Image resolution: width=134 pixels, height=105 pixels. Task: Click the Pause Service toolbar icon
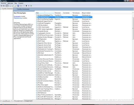pyautogui.click(x=29, y=6)
